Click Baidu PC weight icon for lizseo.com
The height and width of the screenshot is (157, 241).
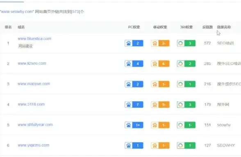click(129, 64)
